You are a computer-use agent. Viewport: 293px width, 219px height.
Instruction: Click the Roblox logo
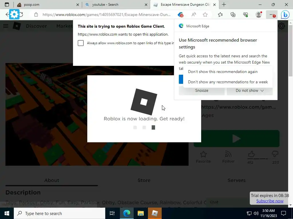(x=17, y=26)
